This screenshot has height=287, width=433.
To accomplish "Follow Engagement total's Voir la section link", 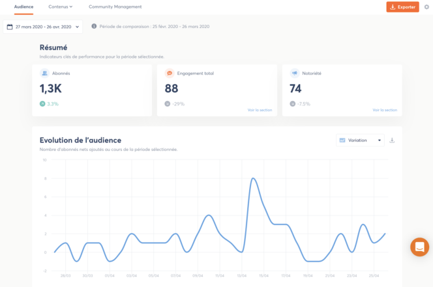I will click(x=260, y=110).
